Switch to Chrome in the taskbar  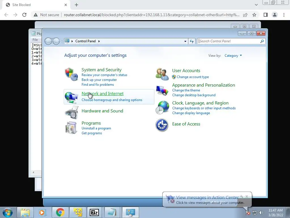click(x=60, y=212)
